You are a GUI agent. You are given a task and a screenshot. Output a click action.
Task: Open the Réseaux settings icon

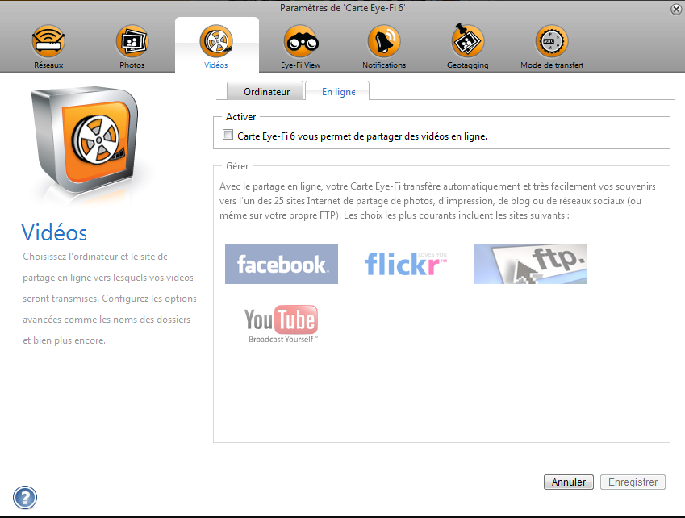(48, 41)
